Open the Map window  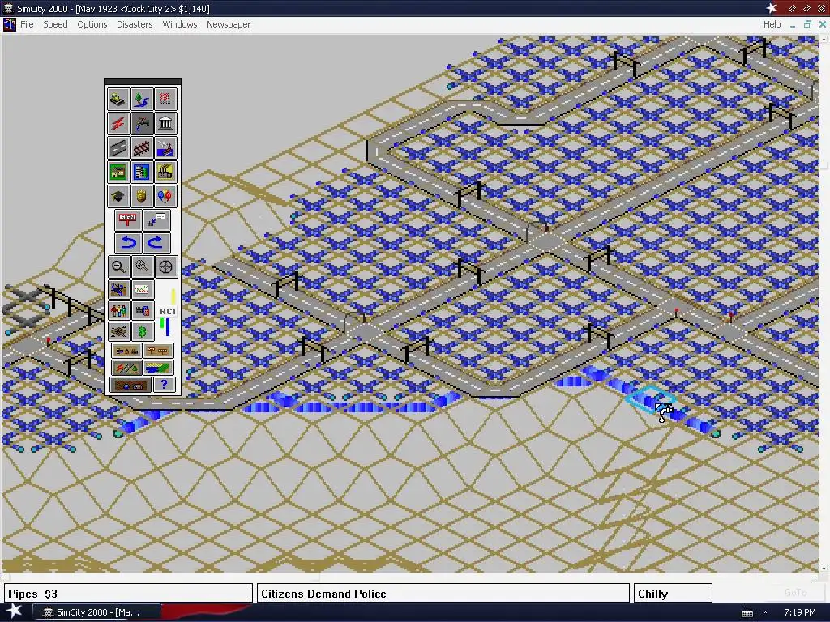click(118, 289)
